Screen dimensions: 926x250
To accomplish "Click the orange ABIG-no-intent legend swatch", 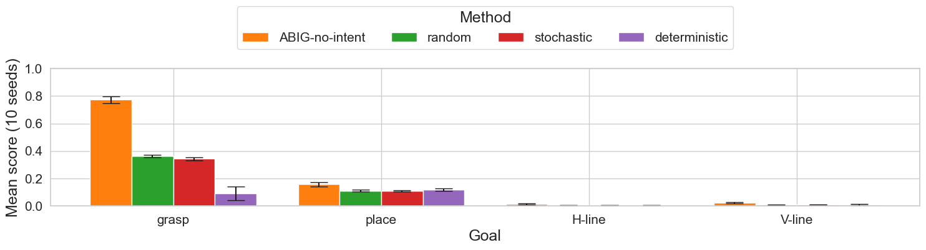I will pyautogui.click(x=255, y=37).
